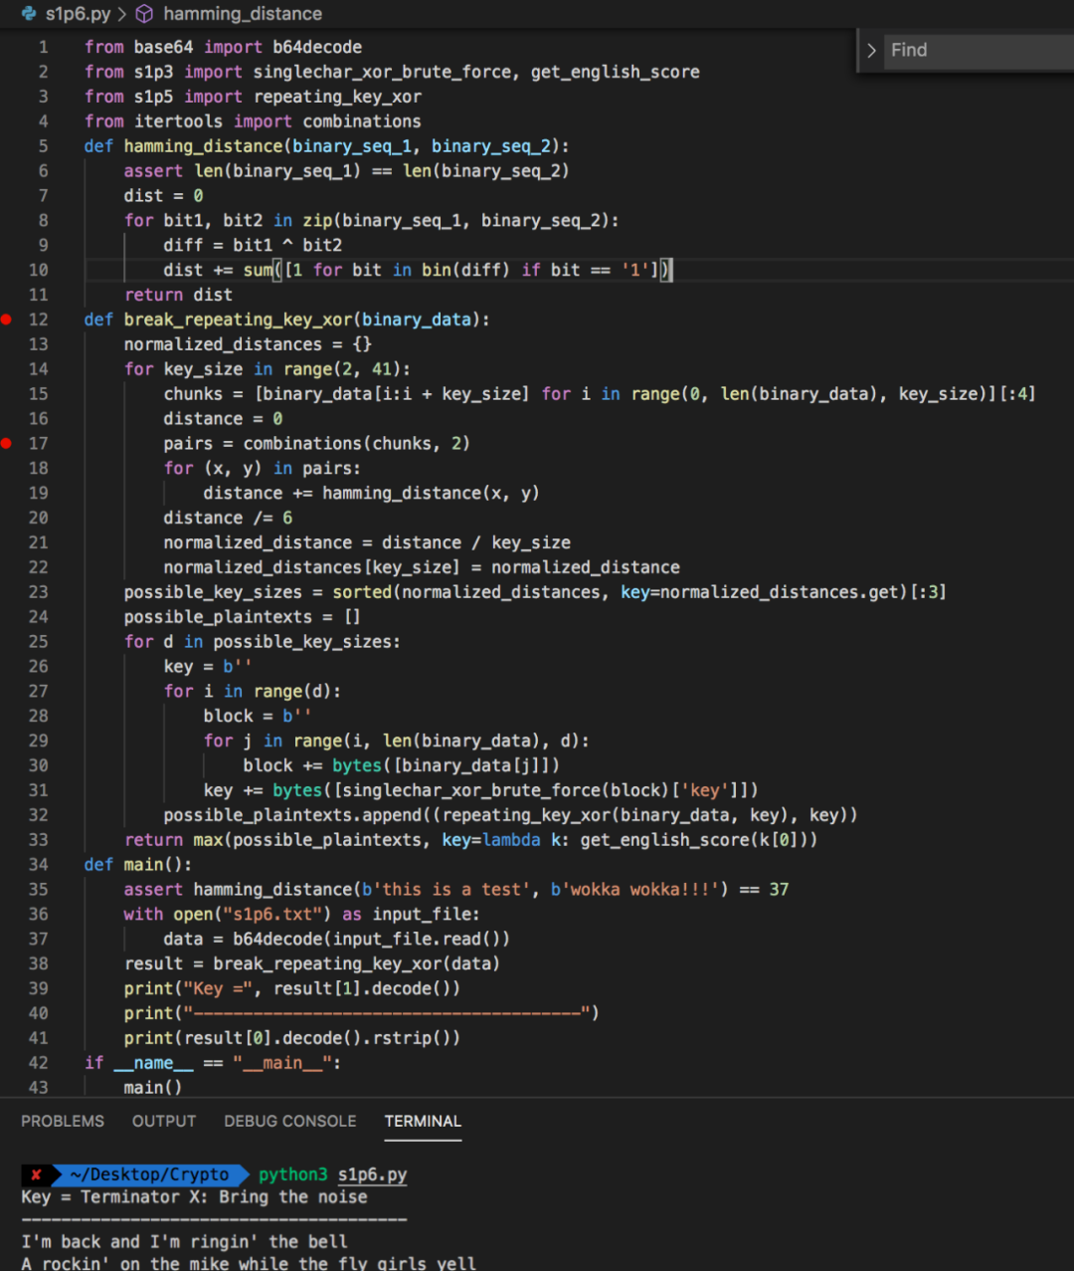Click 'pairs = combinations(chunks, 2)' line
The width and height of the screenshot is (1074, 1271).
tap(317, 443)
